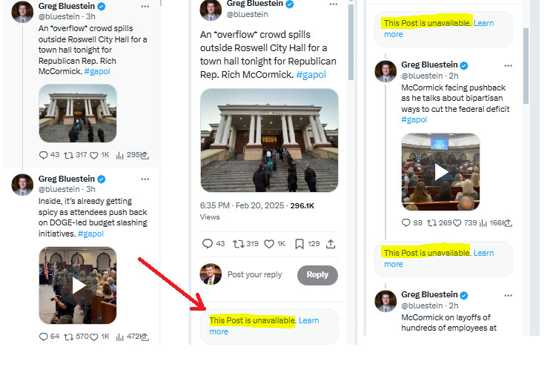This screenshot has width=553, height=367.
Task: Repost the tweet with 269 reposts
Action: 432,222
